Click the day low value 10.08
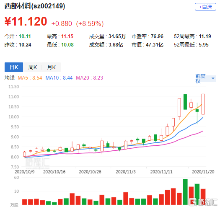 [67, 45]
